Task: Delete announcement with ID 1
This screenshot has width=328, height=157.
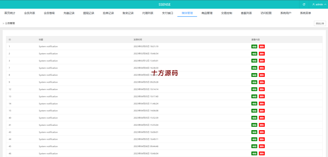Action: (x=262, y=47)
